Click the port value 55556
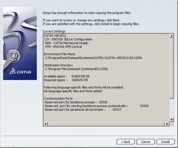 pyautogui.click(x=144, y=106)
